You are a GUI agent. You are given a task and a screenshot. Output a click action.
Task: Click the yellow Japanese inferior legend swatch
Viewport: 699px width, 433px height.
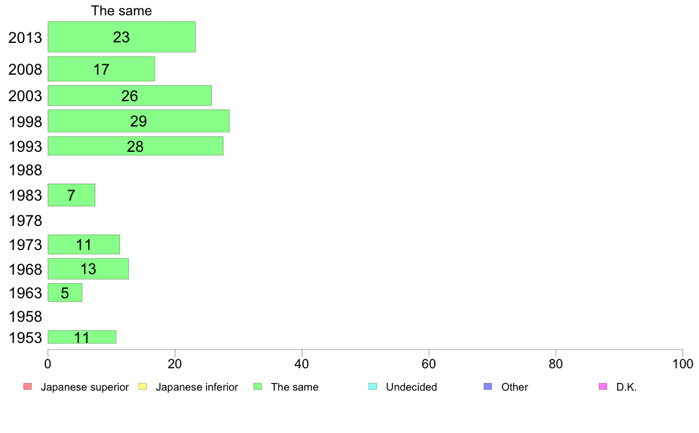pos(142,387)
